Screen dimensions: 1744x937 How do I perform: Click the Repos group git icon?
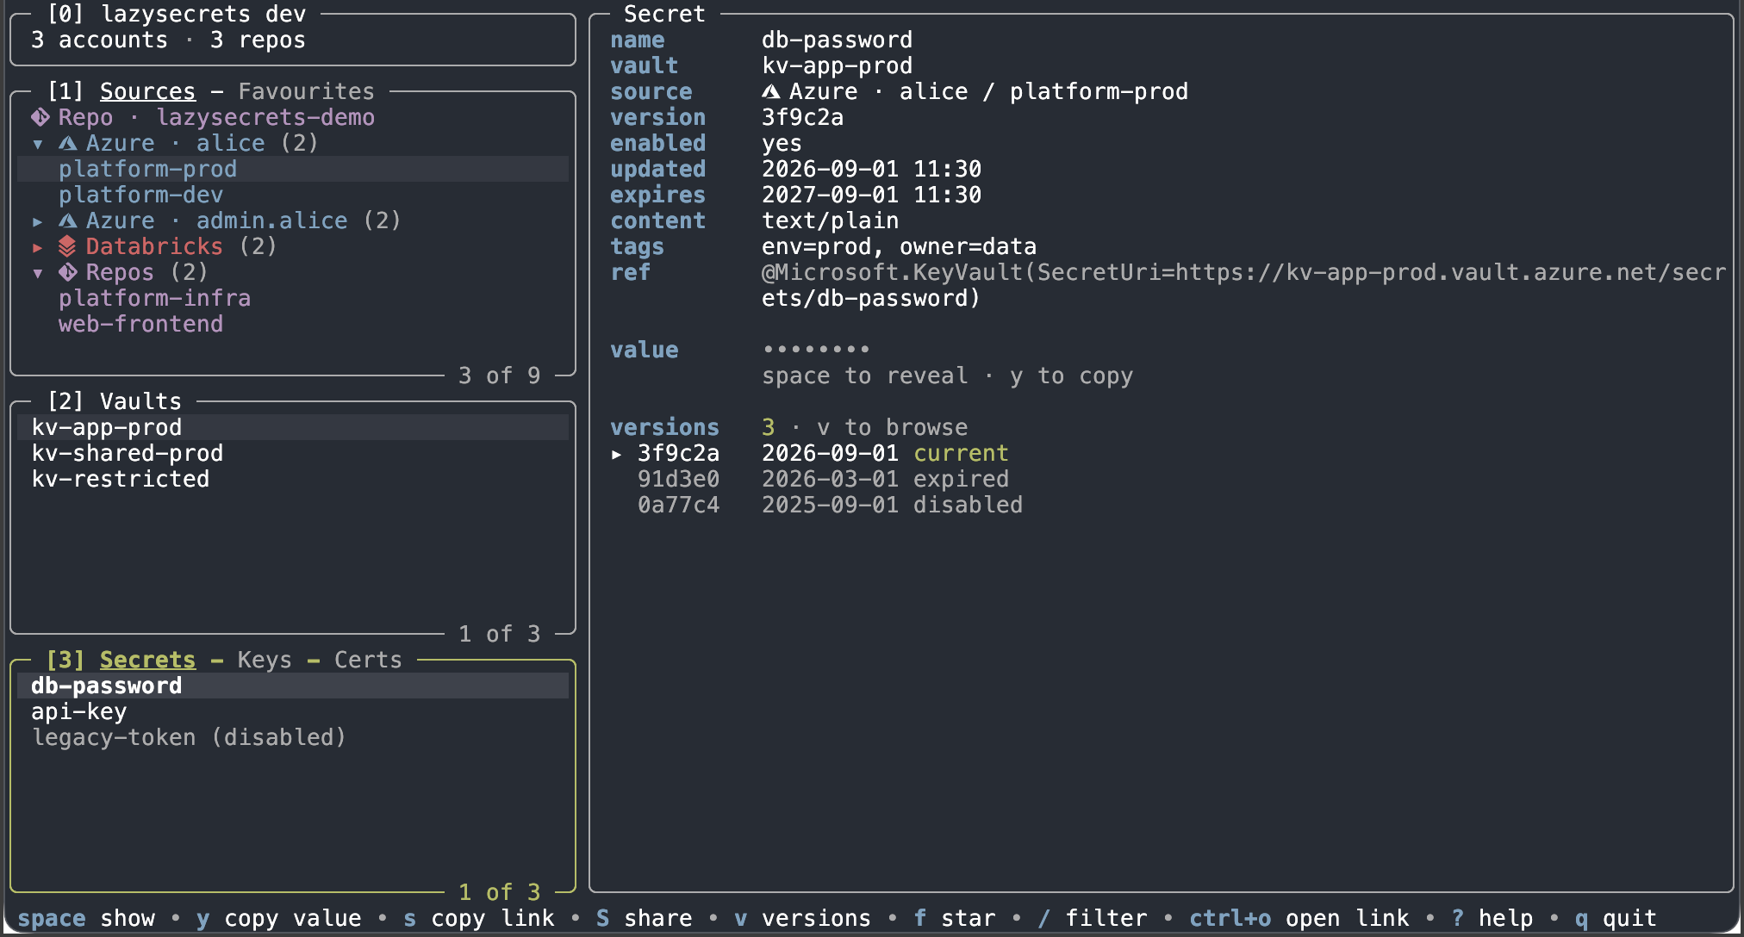point(68,272)
